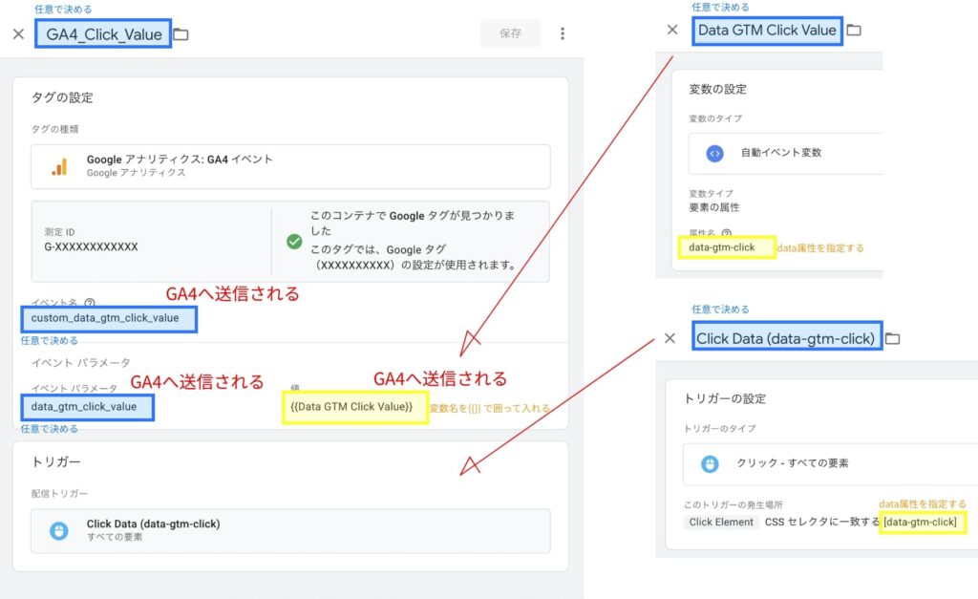
Task: Click folder icon beside Click Data trigger title
Action: (893, 339)
